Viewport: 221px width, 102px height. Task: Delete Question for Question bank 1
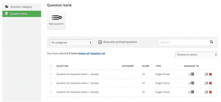pyautogui.click(x=211, y=74)
